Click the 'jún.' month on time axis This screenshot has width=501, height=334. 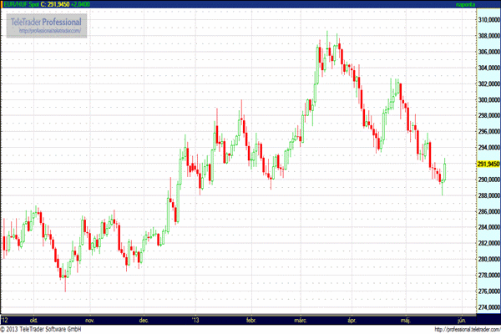tap(460, 320)
